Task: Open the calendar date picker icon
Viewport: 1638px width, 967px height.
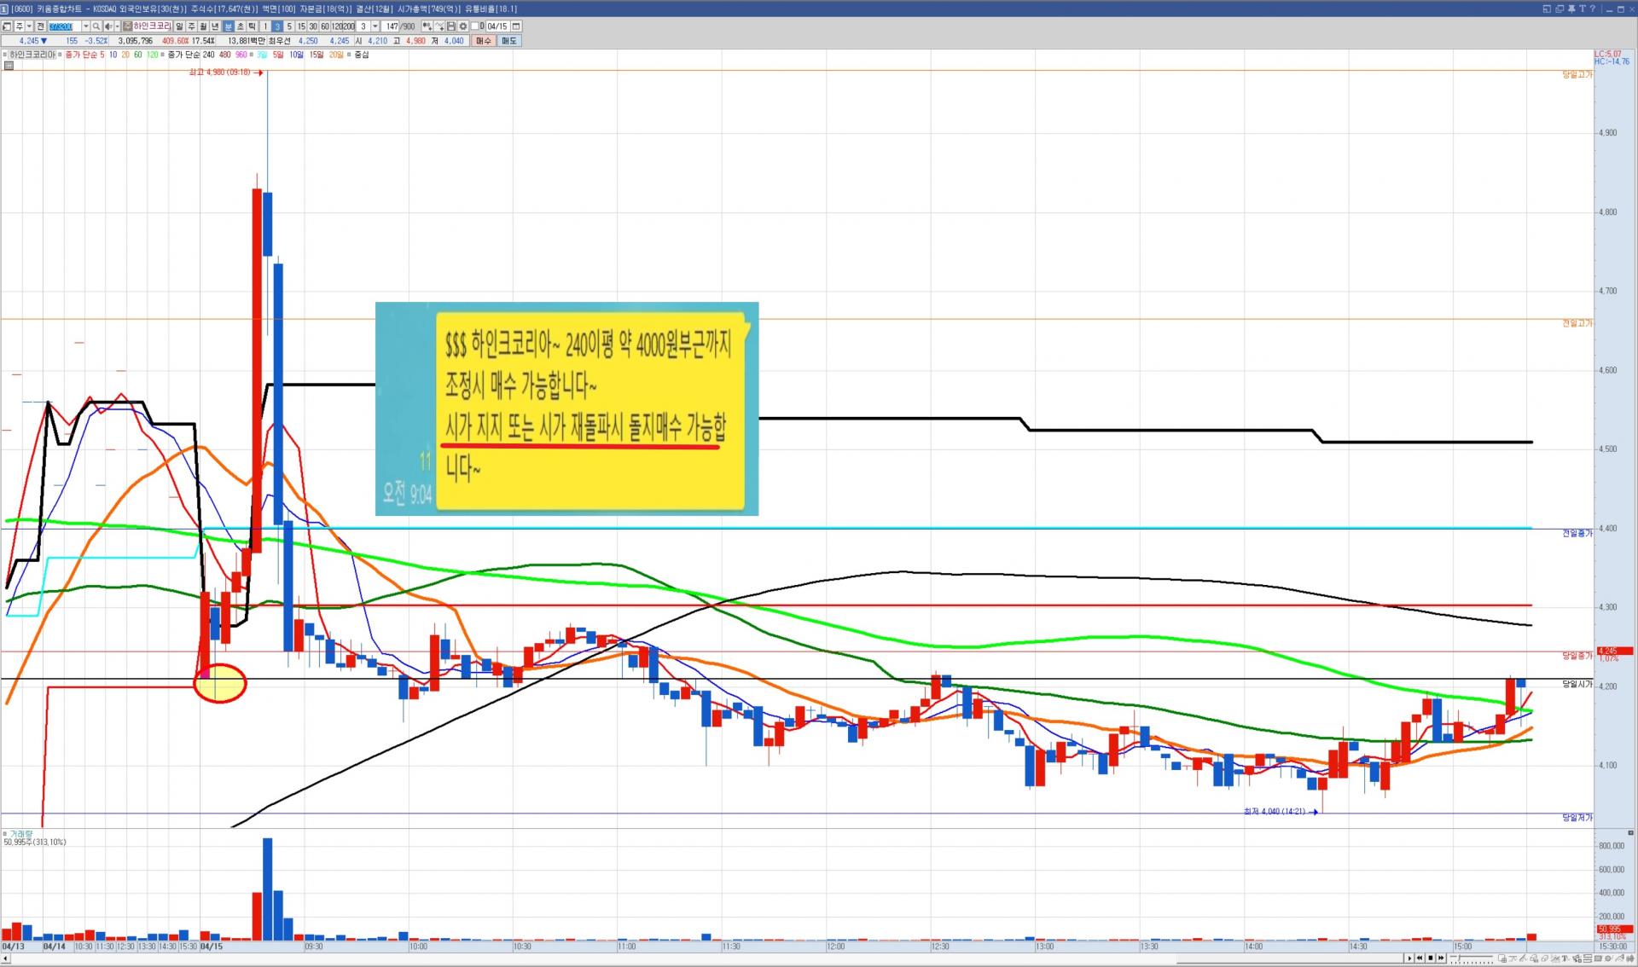Action: [x=516, y=26]
